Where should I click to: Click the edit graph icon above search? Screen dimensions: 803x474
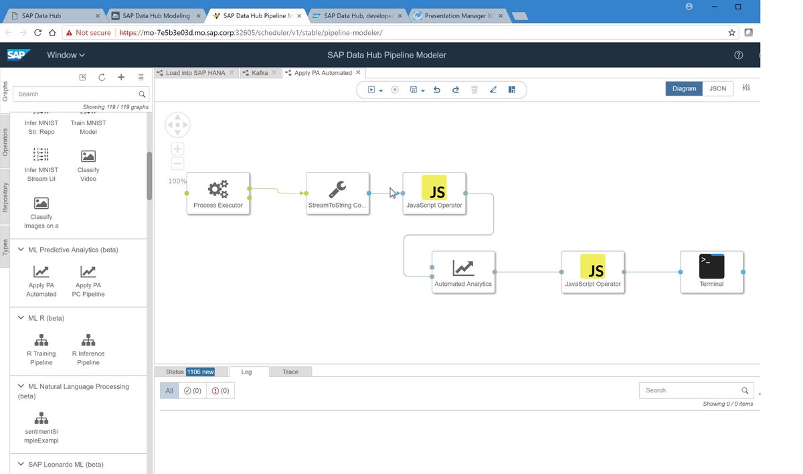point(83,77)
